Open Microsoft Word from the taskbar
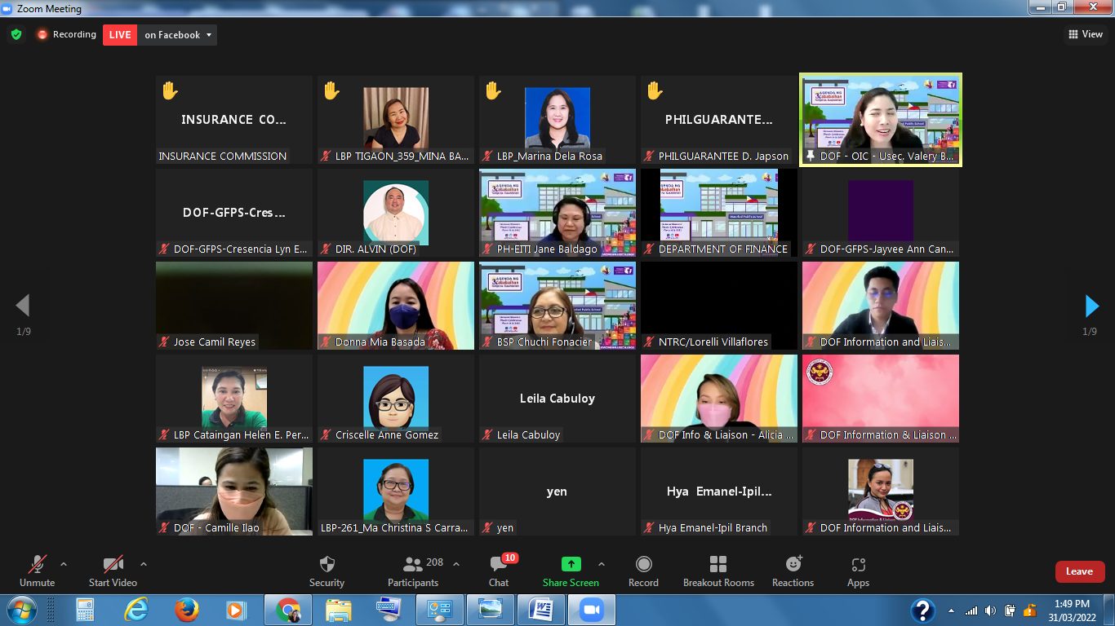 pos(541,611)
